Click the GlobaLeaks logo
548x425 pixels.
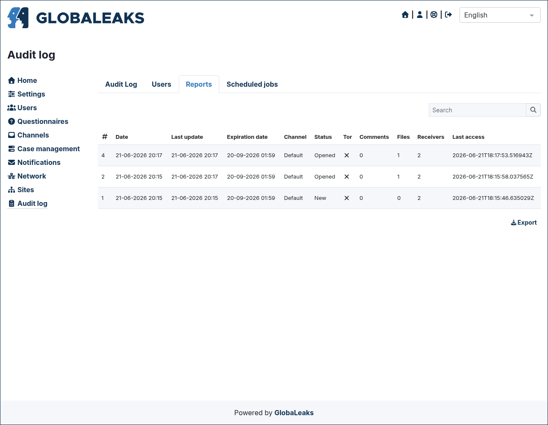pyautogui.click(x=76, y=18)
